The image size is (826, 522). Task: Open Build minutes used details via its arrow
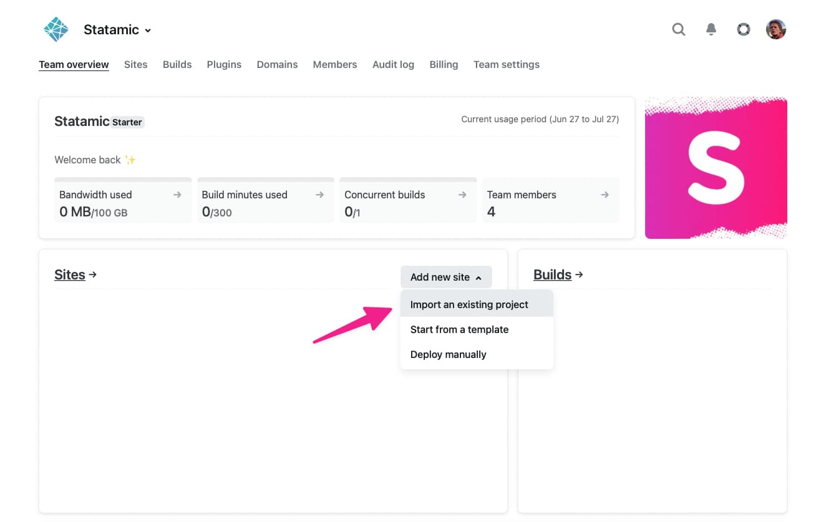pyautogui.click(x=319, y=195)
